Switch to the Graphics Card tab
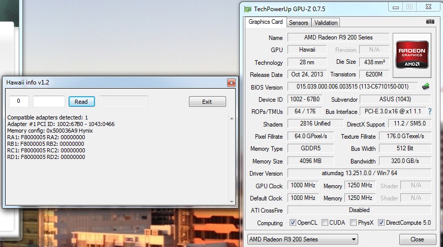Image resolution: width=443 pixels, height=247 pixels. point(265,22)
